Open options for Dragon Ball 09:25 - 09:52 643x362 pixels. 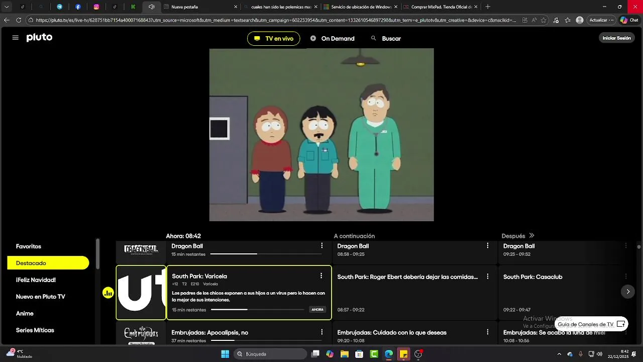tap(626, 246)
